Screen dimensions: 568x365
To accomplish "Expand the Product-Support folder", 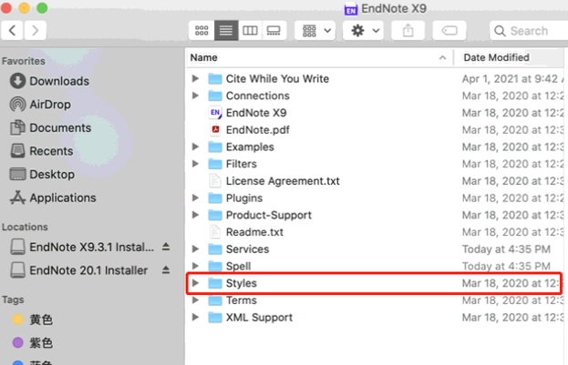I will click(x=195, y=215).
